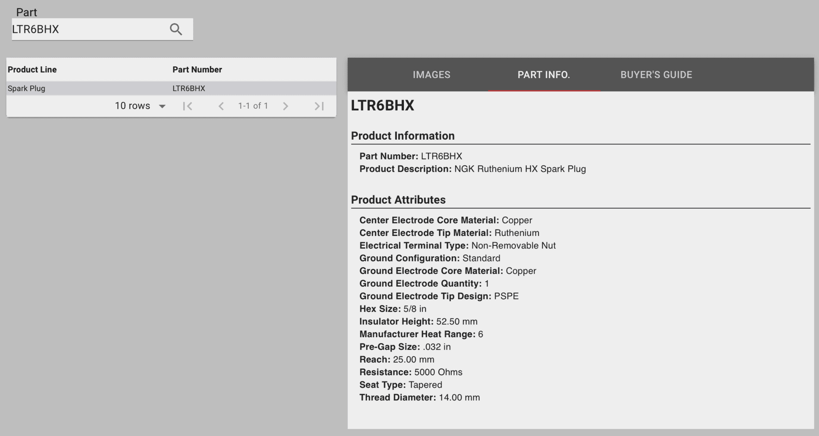Click Ground Electrode Tip Design: PSPE
Viewport: 819px width, 436px height.
click(x=439, y=296)
